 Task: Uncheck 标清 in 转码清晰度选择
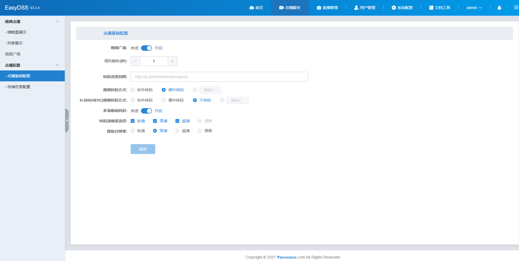coord(133,121)
